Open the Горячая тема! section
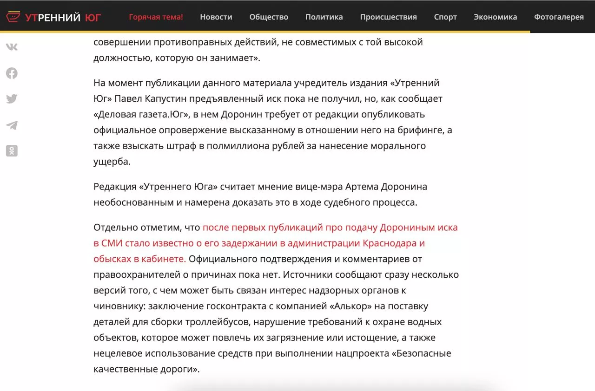Image resolution: width=595 pixels, height=391 pixels. (156, 17)
